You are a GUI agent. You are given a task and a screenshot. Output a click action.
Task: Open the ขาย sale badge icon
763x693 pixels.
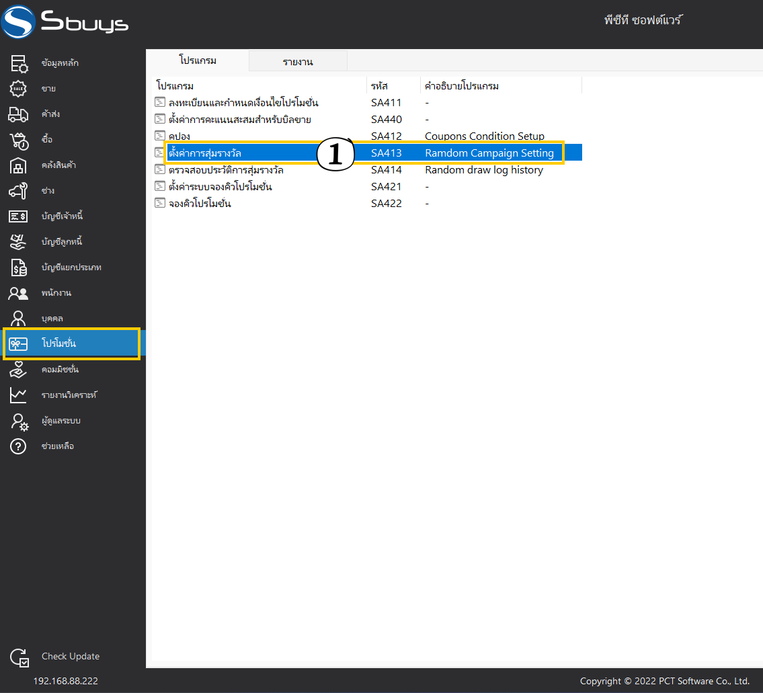click(18, 89)
